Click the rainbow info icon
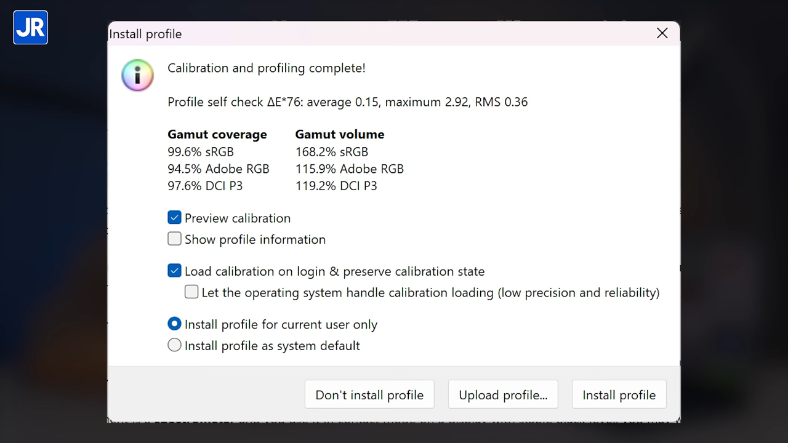788x443 pixels. coord(137,75)
